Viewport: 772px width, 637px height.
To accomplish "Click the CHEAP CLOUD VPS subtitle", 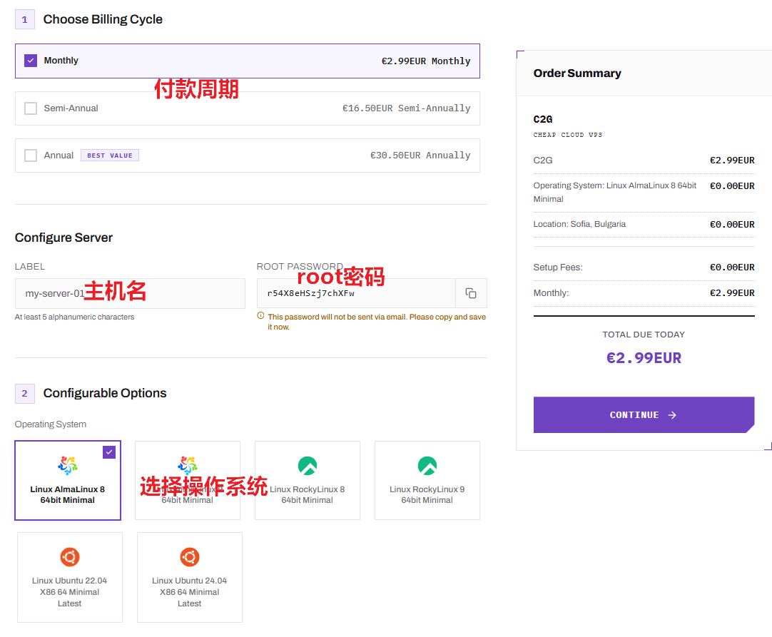I will (568, 135).
